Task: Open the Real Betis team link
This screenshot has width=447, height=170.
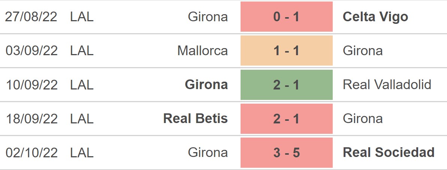Action: coord(195,119)
